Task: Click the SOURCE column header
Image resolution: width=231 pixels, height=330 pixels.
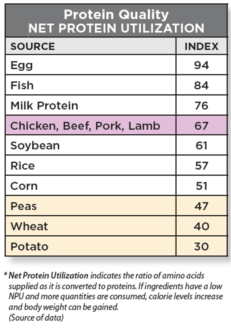Action: click(33, 46)
